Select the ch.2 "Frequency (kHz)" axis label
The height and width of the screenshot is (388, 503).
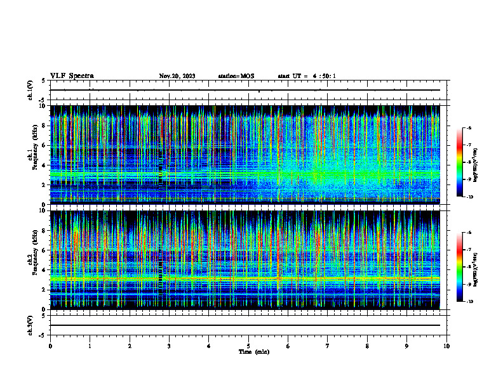click(x=34, y=252)
